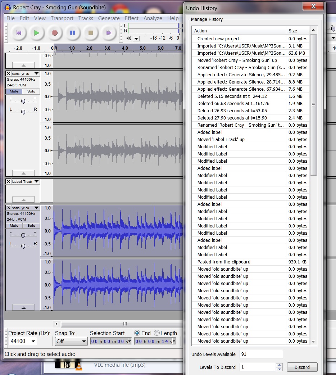Click the gain slider of upper sans lyrics track
The height and width of the screenshot is (375, 336).
(23, 101)
